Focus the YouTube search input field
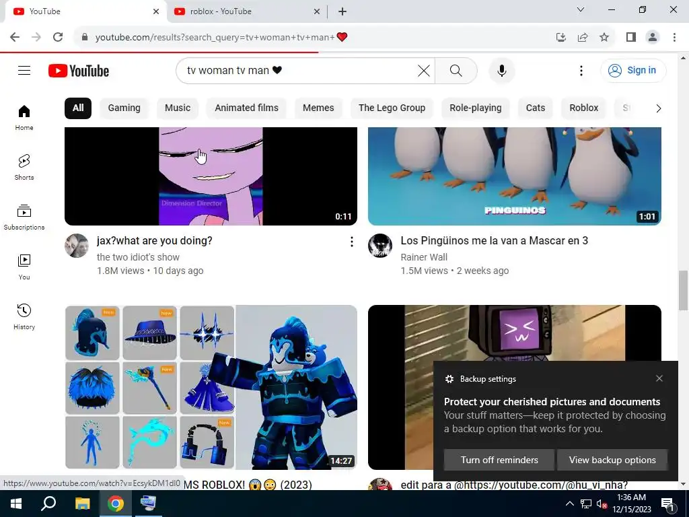 [x=299, y=70]
